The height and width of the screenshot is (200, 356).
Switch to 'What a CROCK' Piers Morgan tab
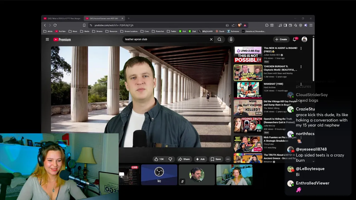point(62,18)
